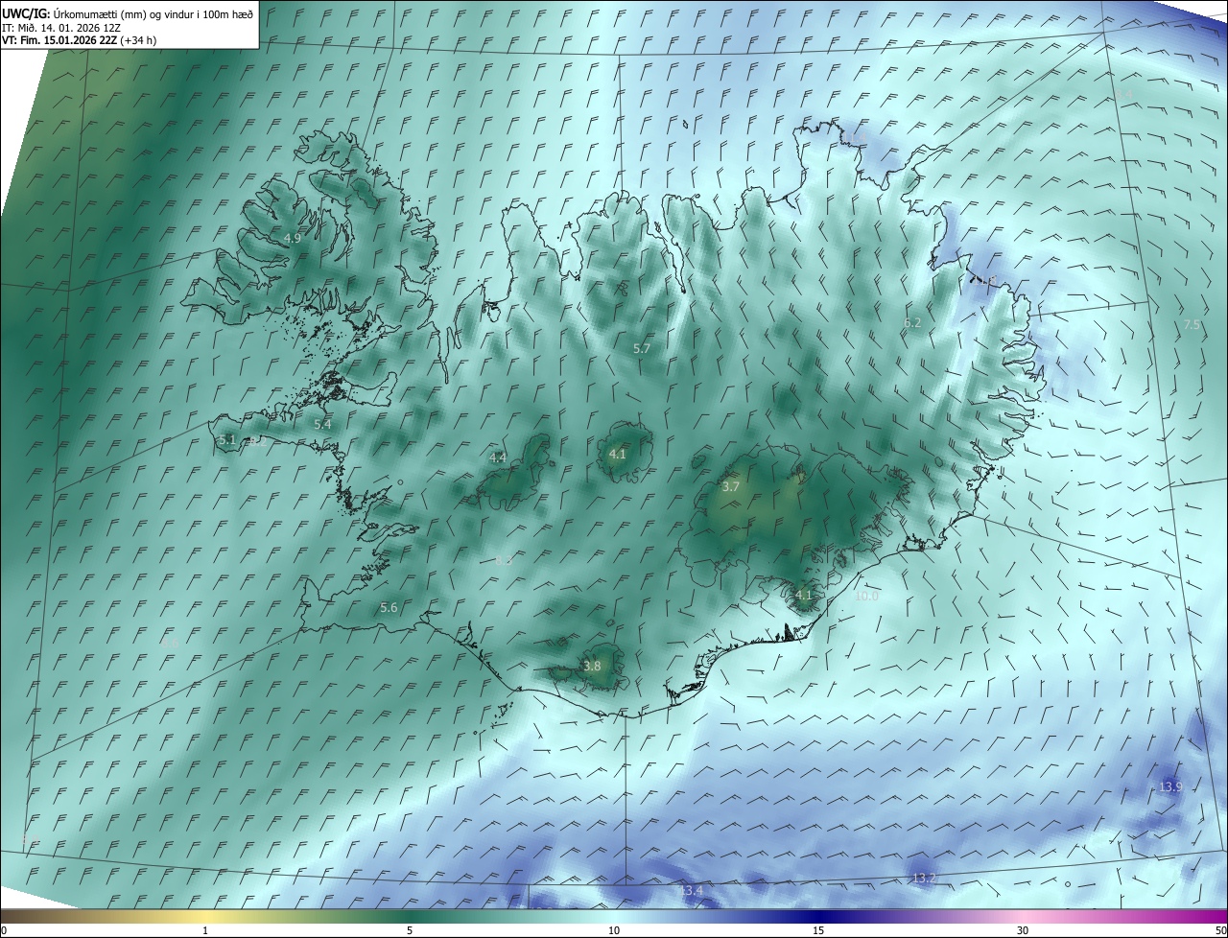Click the 3.8 precipitation value label
This screenshot has height=938, width=1228.
592,667
